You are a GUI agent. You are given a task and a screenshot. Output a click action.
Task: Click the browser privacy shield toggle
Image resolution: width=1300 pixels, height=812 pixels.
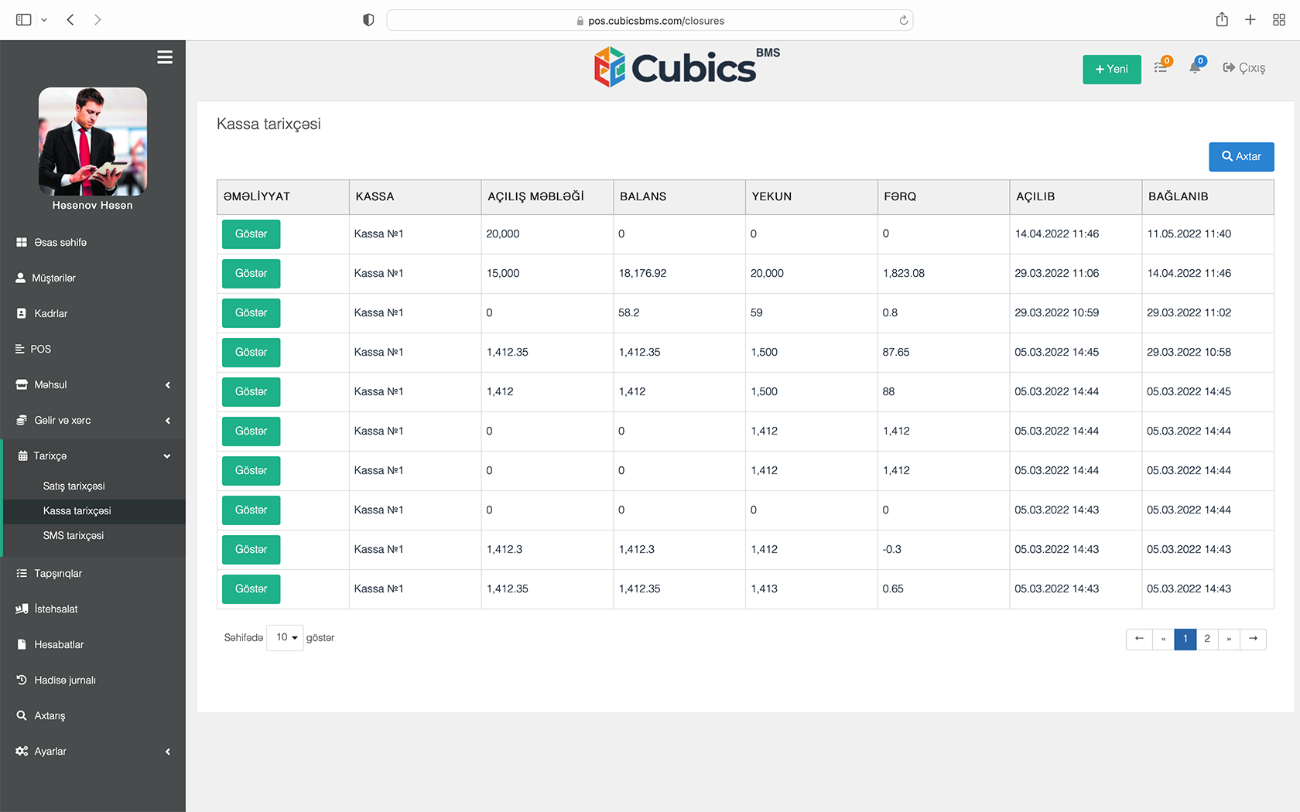pos(368,20)
